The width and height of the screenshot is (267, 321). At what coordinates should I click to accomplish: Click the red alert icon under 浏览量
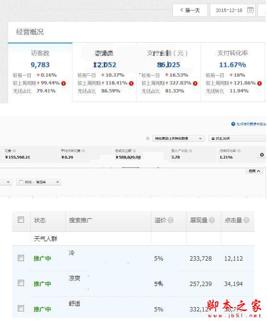[132, 83]
